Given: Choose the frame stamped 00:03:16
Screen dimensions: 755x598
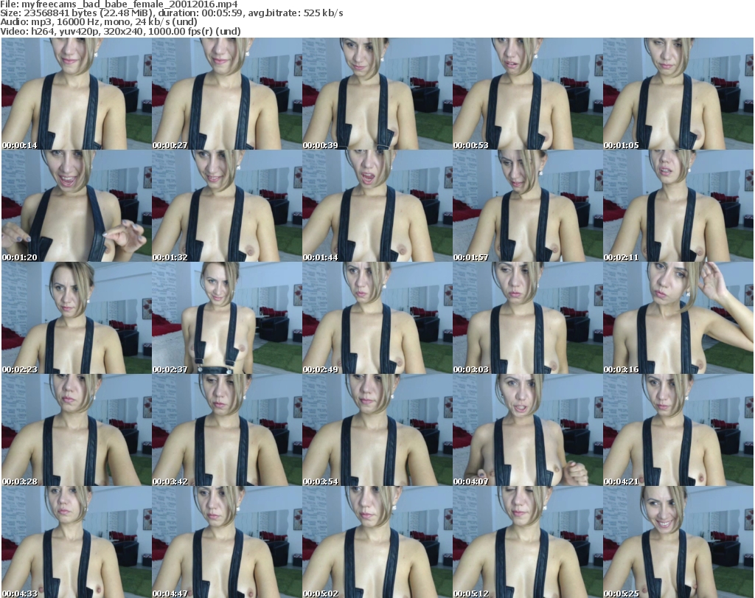Looking at the screenshot, I should tap(678, 319).
